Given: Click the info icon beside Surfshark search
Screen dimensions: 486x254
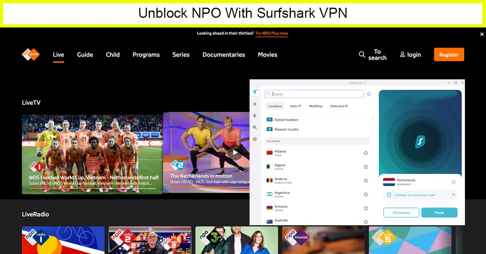Looking at the screenshot, I should coord(369,94).
